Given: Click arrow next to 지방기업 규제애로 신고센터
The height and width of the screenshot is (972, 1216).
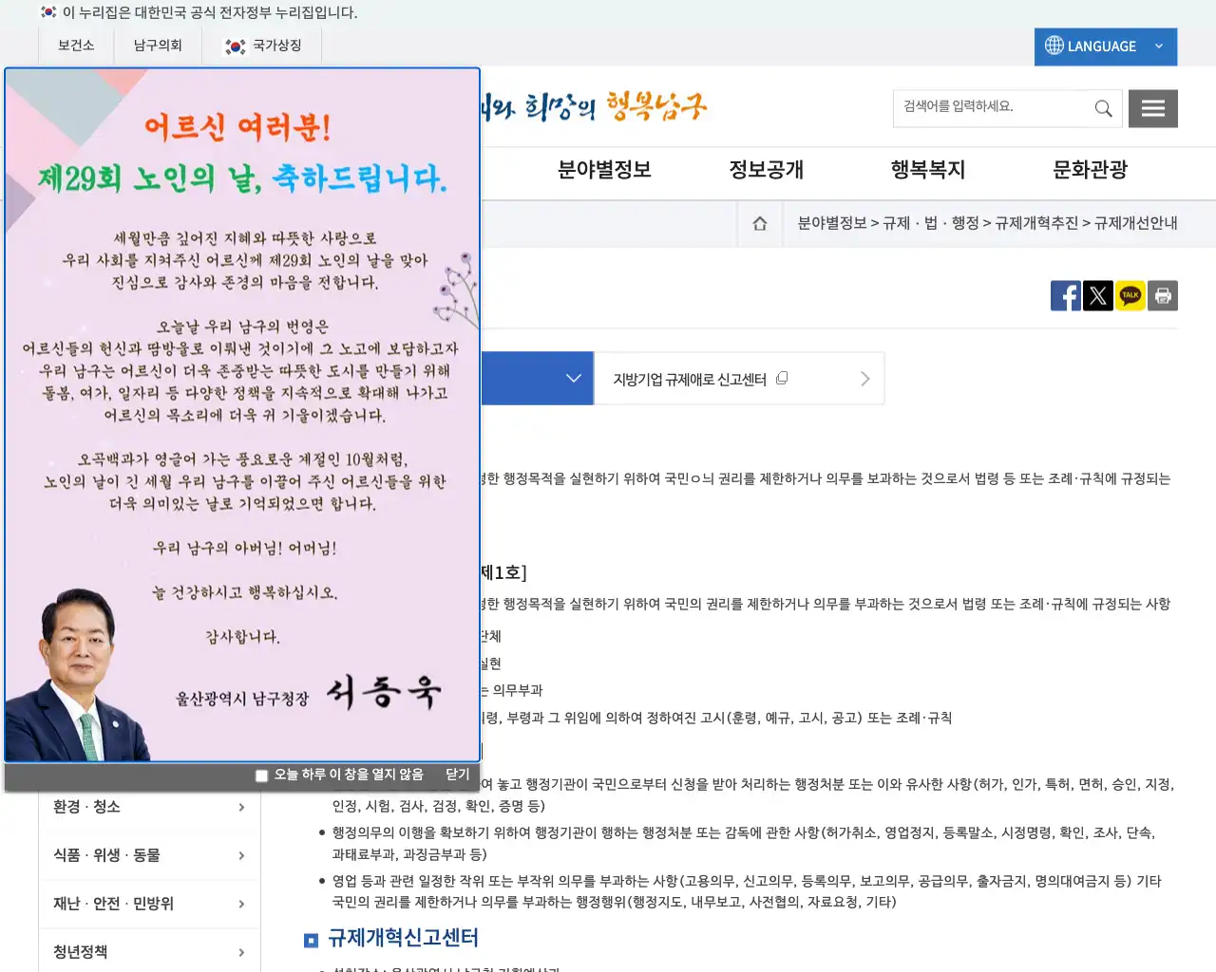Looking at the screenshot, I should [864, 379].
